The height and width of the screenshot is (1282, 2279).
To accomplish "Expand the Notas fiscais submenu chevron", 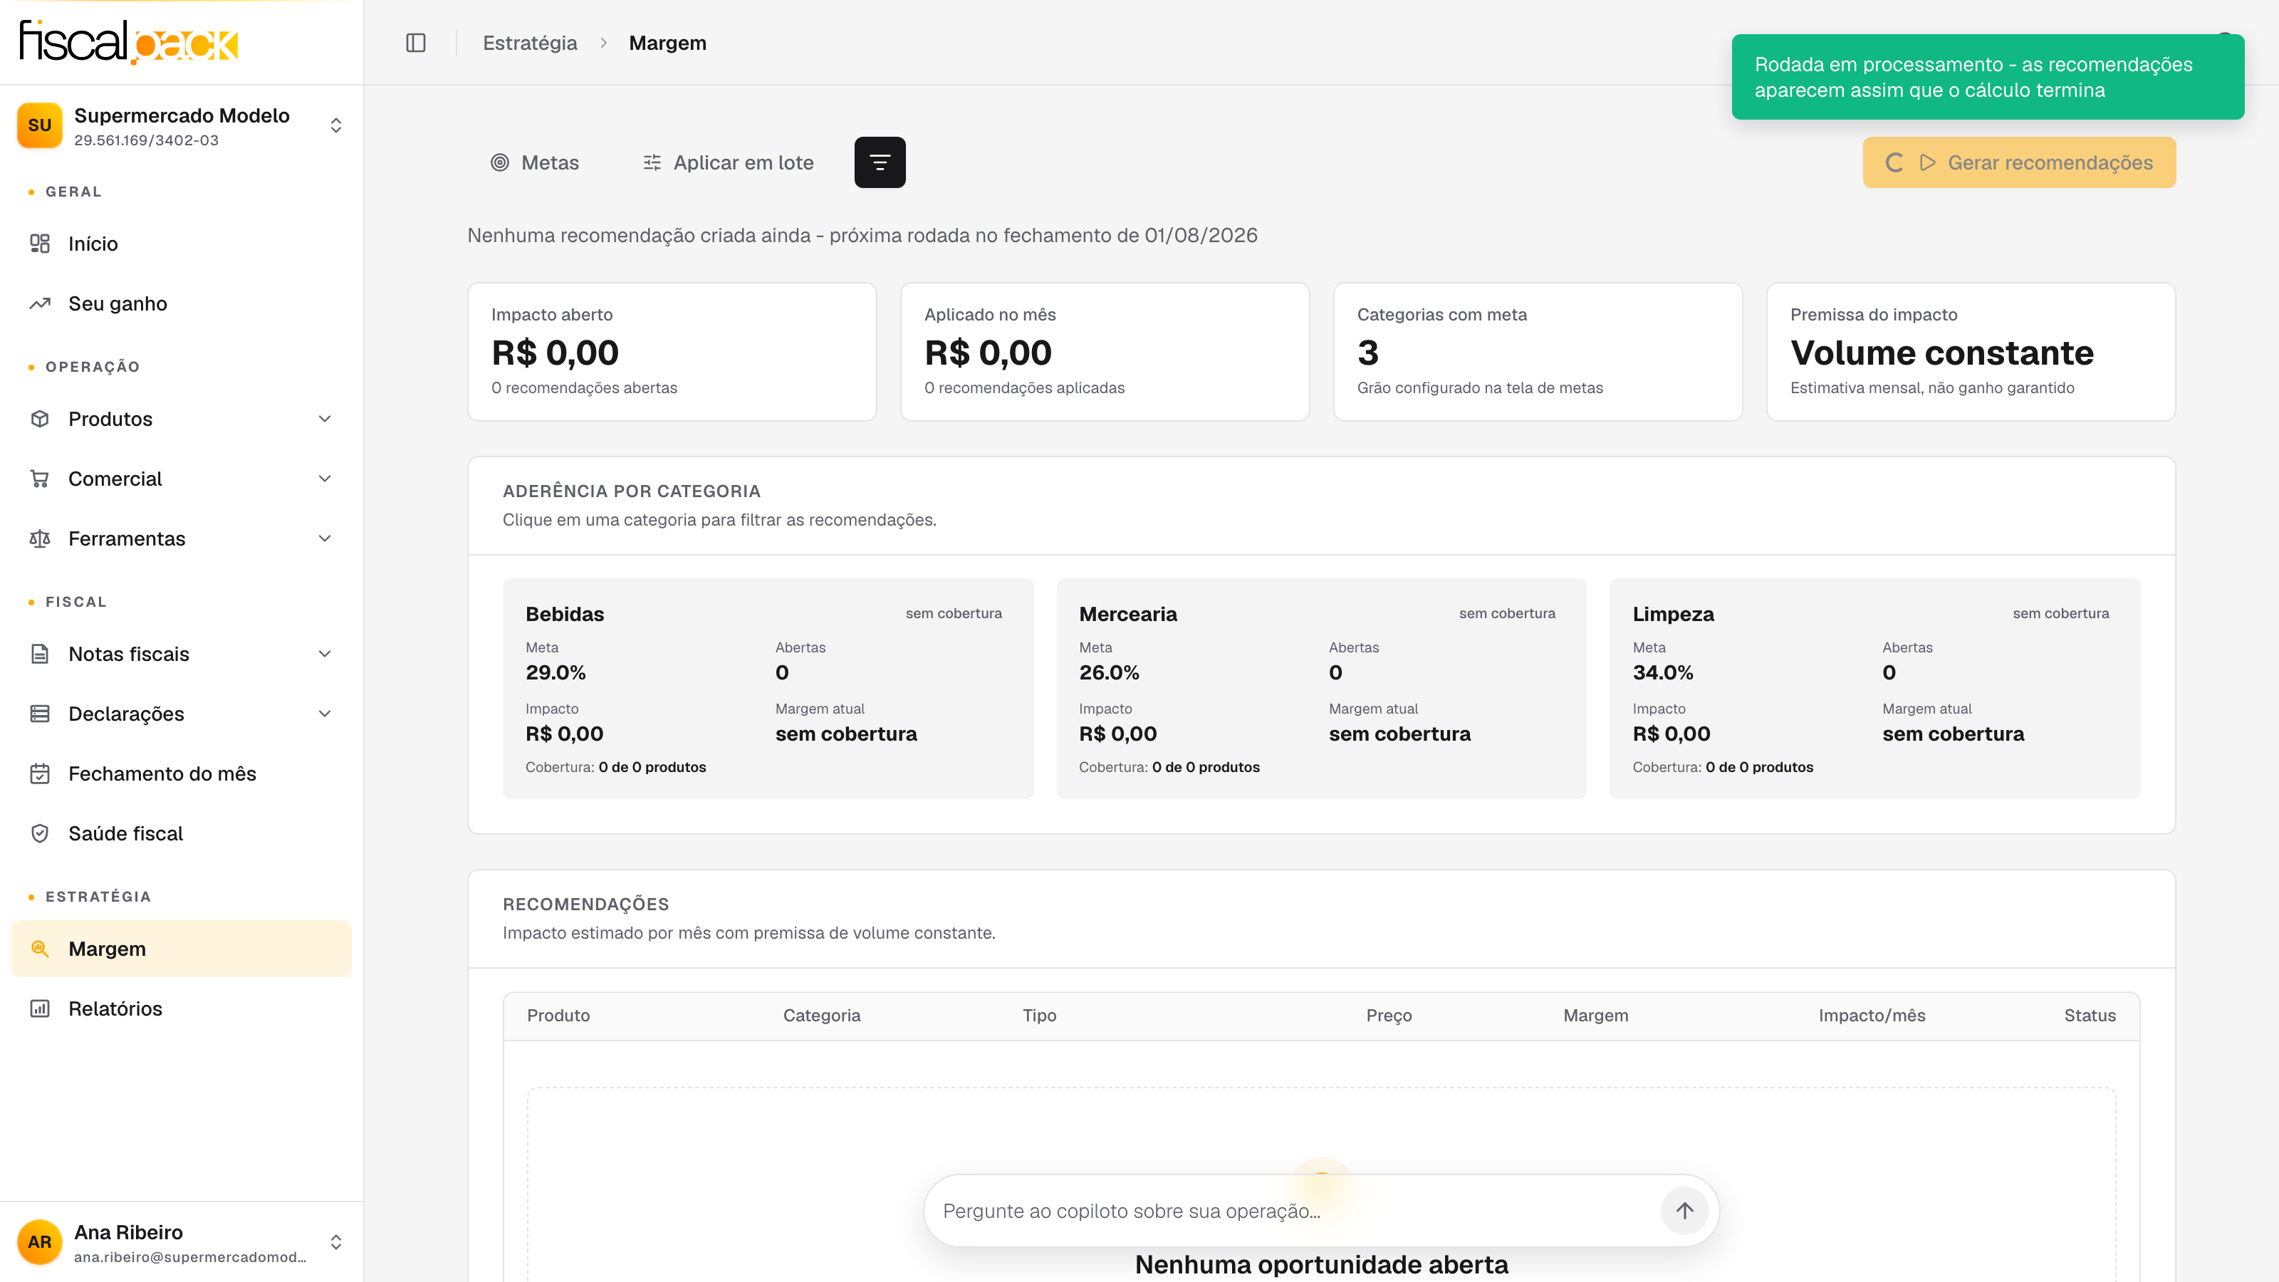I will [x=325, y=654].
